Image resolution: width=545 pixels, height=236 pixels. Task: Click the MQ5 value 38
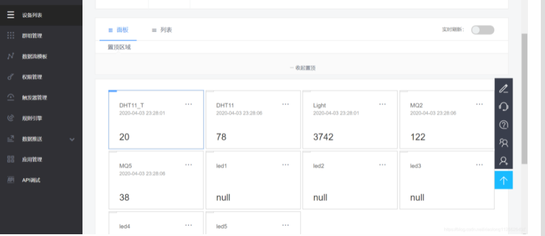coord(124,198)
